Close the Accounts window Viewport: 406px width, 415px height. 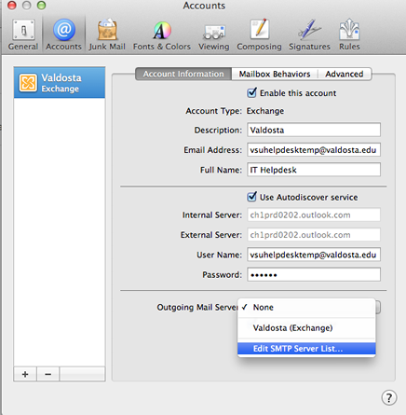pyautogui.click(x=12, y=6)
